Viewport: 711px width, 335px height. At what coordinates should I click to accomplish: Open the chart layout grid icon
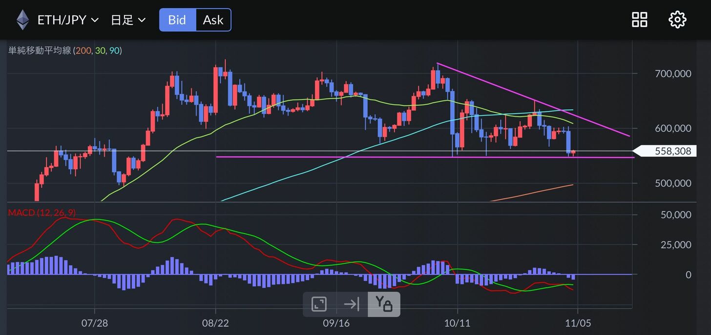(639, 20)
